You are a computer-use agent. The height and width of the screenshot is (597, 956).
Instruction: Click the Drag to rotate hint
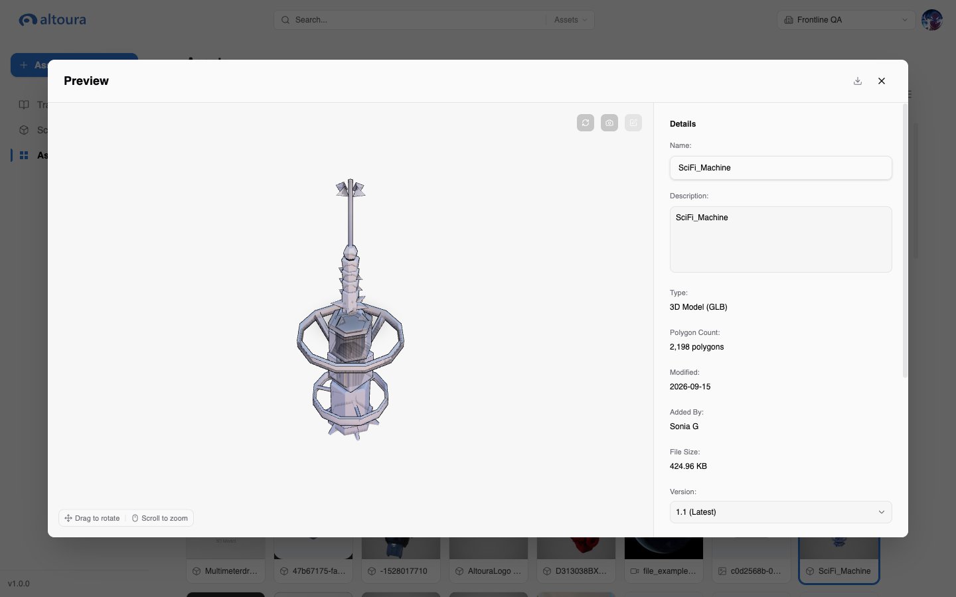pyautogui.click(x=92, y=518)
